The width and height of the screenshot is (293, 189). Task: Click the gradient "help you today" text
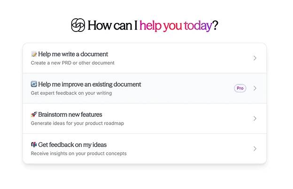pyautogui.click(x=176, y=26)
